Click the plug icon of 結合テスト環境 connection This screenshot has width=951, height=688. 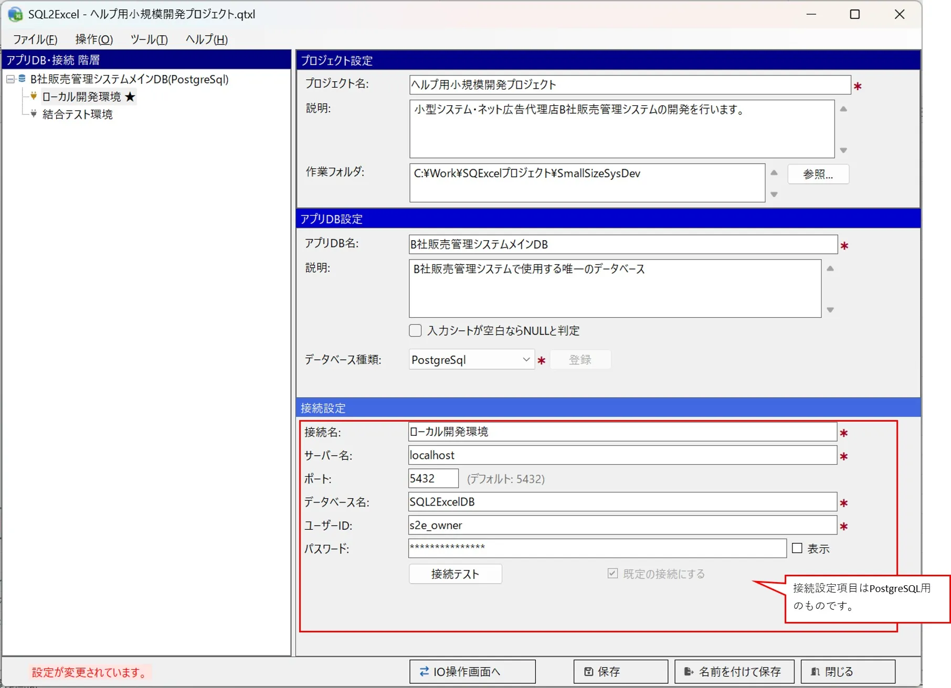point(34,114)
